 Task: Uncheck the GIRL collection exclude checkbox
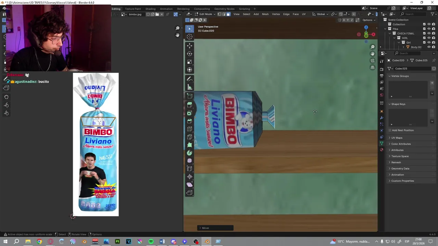[424, 38]
